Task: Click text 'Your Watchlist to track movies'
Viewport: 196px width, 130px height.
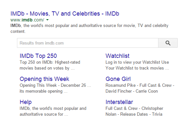Action: pos(135,68)
